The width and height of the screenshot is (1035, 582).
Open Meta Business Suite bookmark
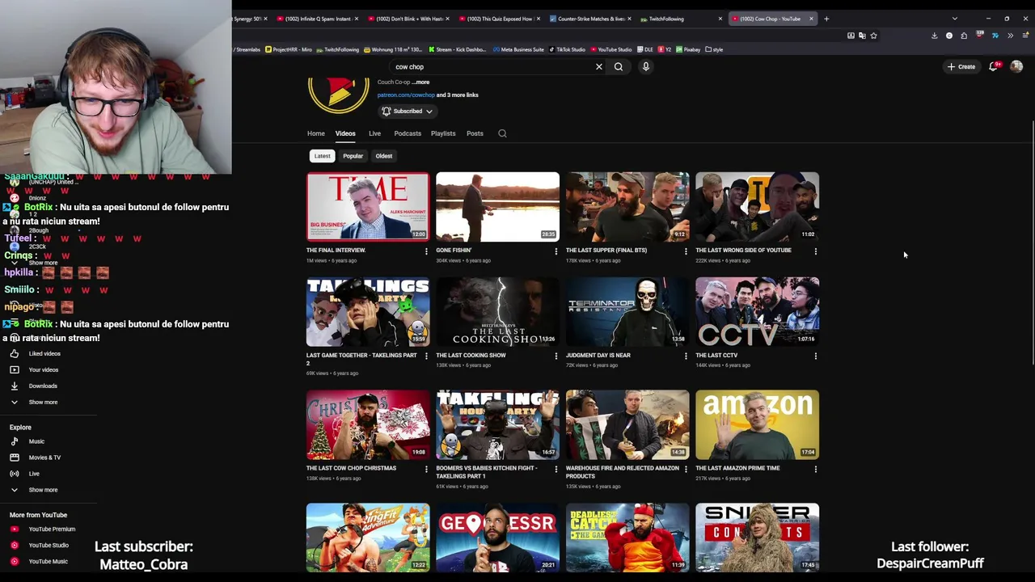point(518,49)
